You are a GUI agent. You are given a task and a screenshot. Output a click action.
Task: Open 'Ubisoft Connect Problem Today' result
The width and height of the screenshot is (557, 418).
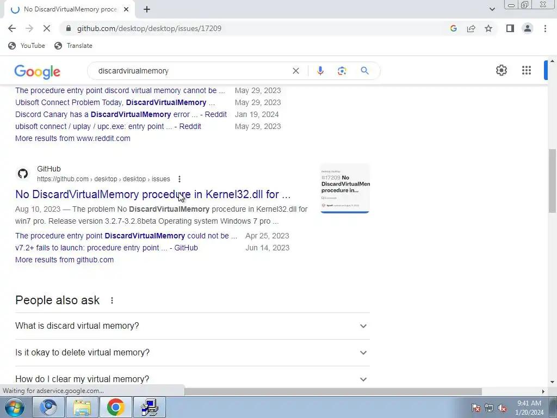pos(115,102)
